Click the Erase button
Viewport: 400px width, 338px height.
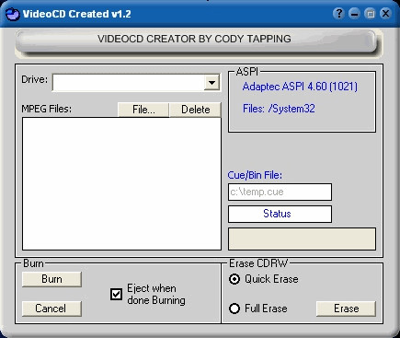click(346, 309)
